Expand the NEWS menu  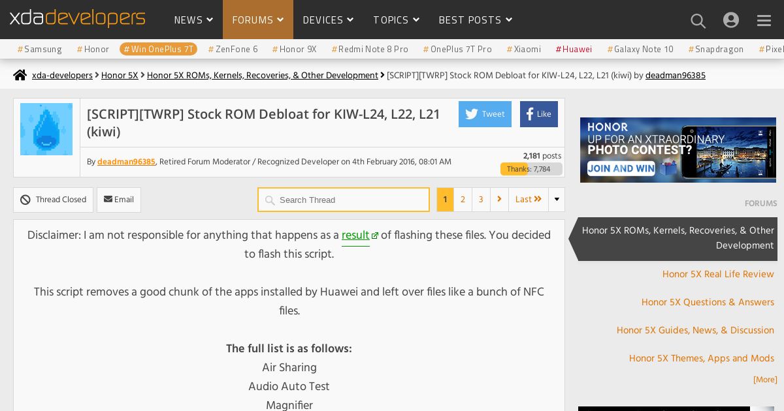point(193,20)
